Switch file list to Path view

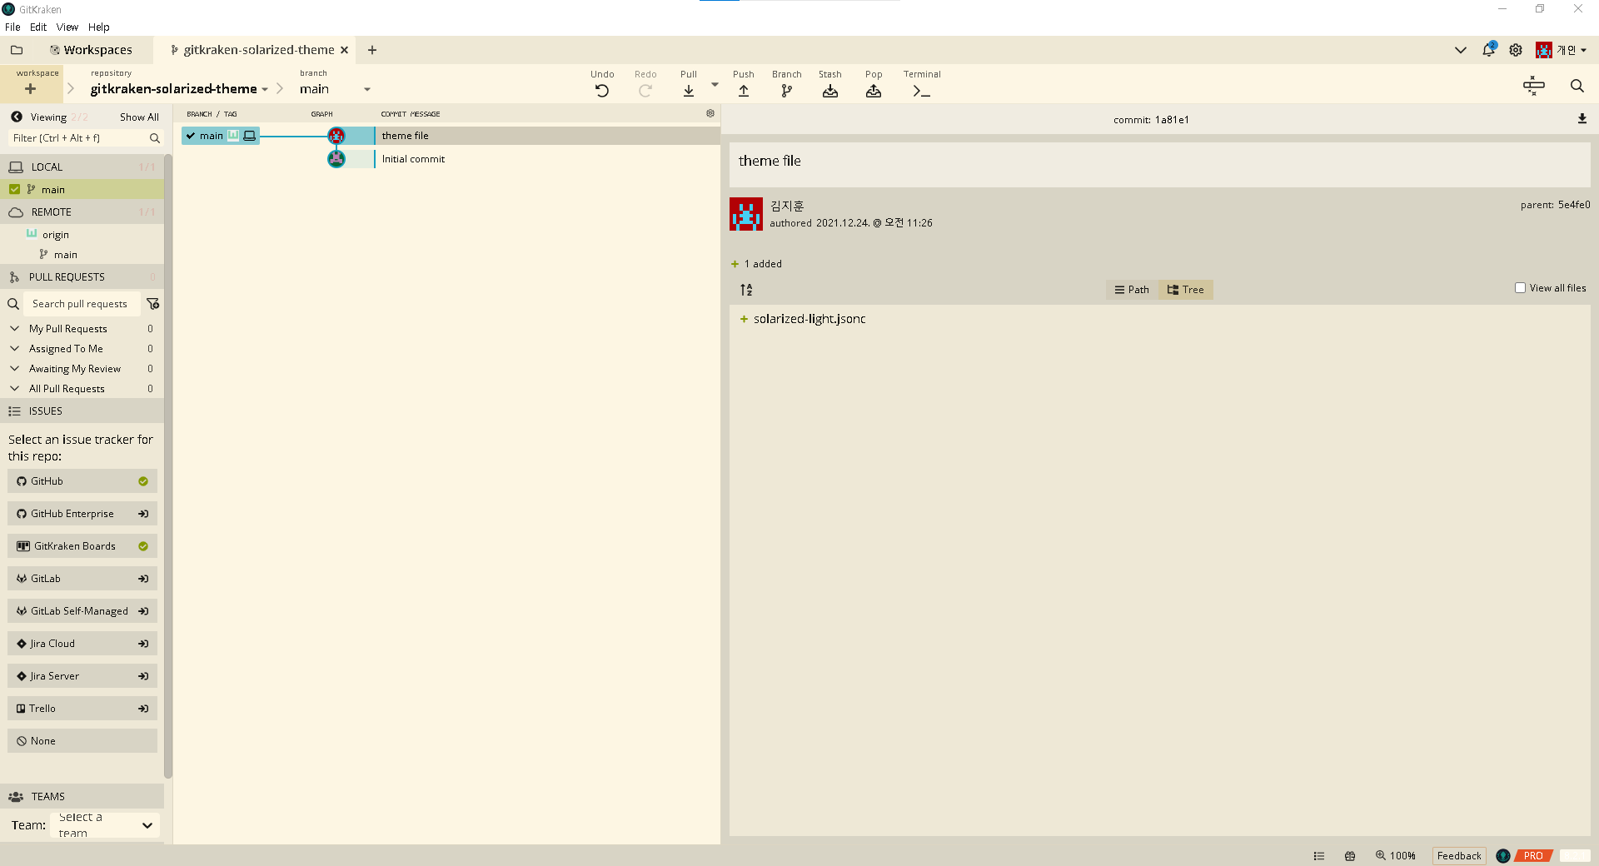pos(1132,290)
